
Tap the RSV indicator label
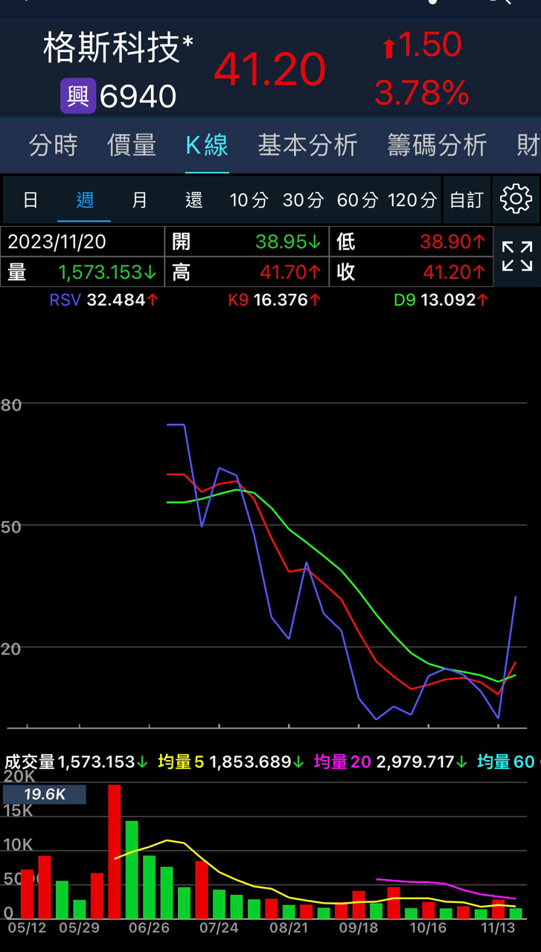pyautogui.click(x=66, y=300)
